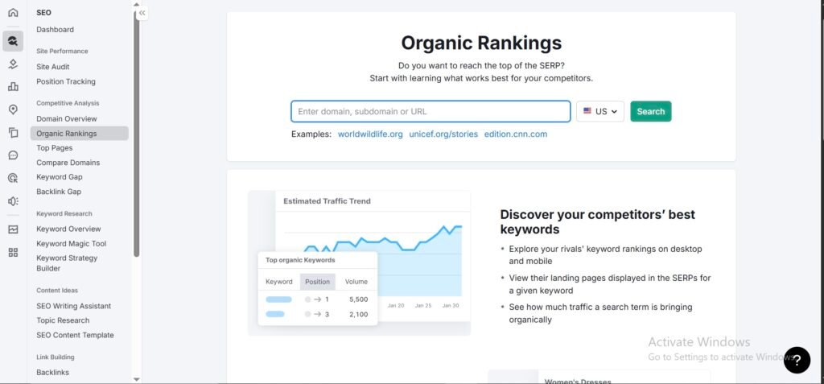Open the Home icon in left rail
Viewport: 824px width, 384px height.
13,13
